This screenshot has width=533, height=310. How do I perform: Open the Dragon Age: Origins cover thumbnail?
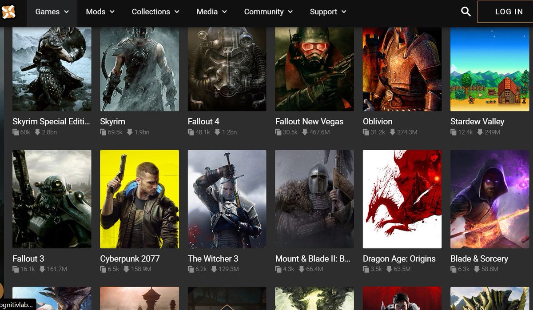402,199
